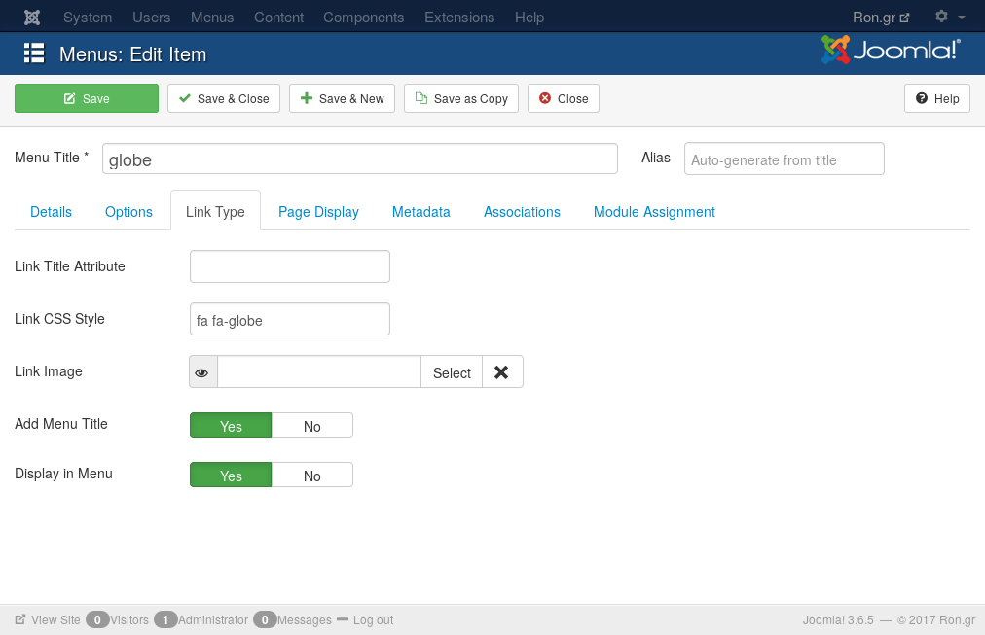
Task: Switch to the Details tab
Action: click(51, 211)
